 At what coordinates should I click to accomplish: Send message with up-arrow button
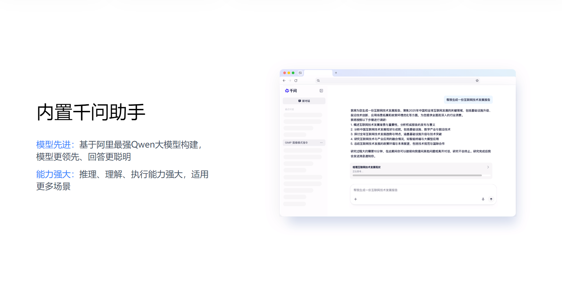click(x=491, y=199)
